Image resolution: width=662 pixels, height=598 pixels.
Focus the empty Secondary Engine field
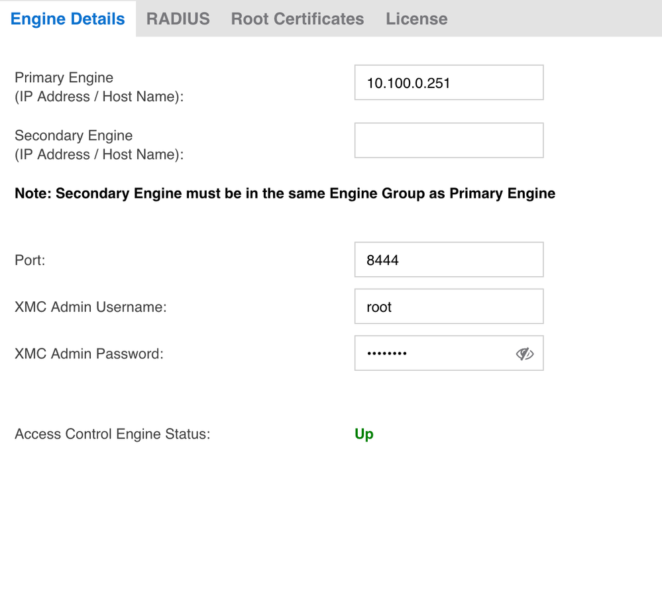click(x=449, y=140)
